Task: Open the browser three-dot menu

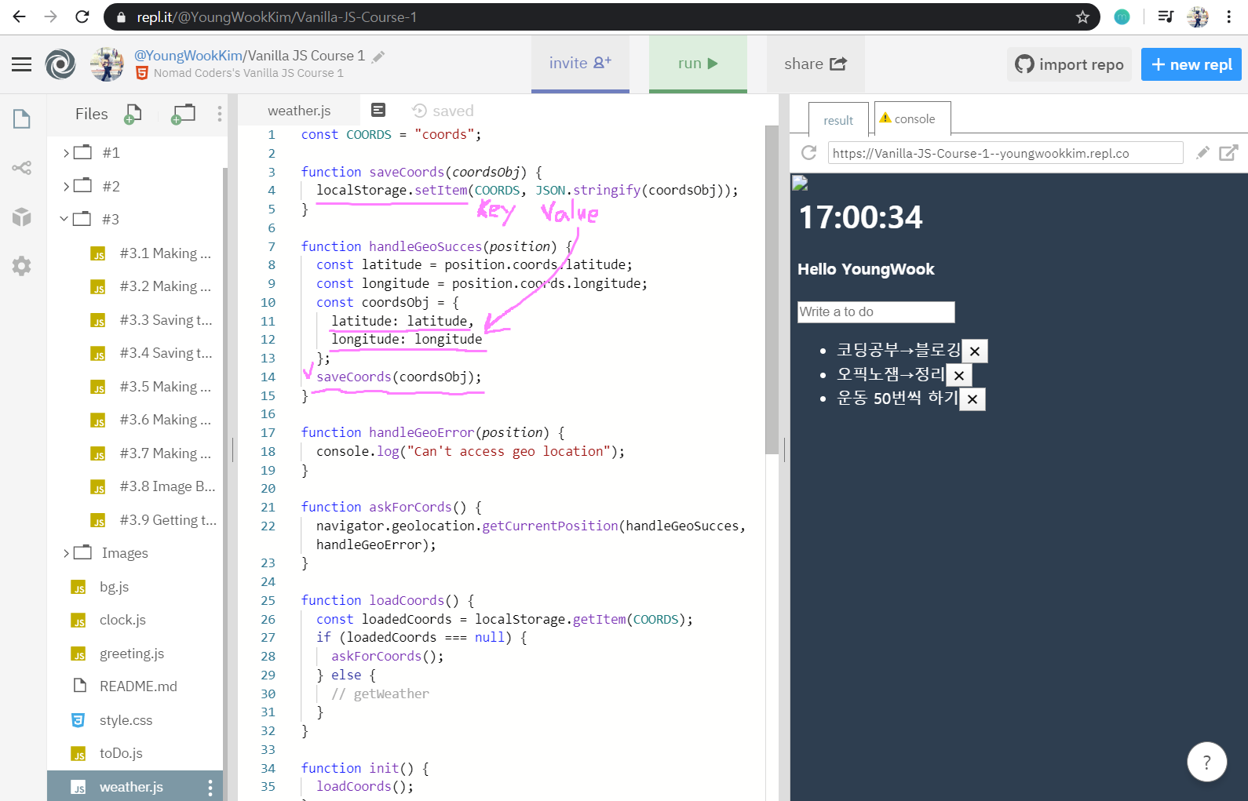Action: click(1229, 16)
